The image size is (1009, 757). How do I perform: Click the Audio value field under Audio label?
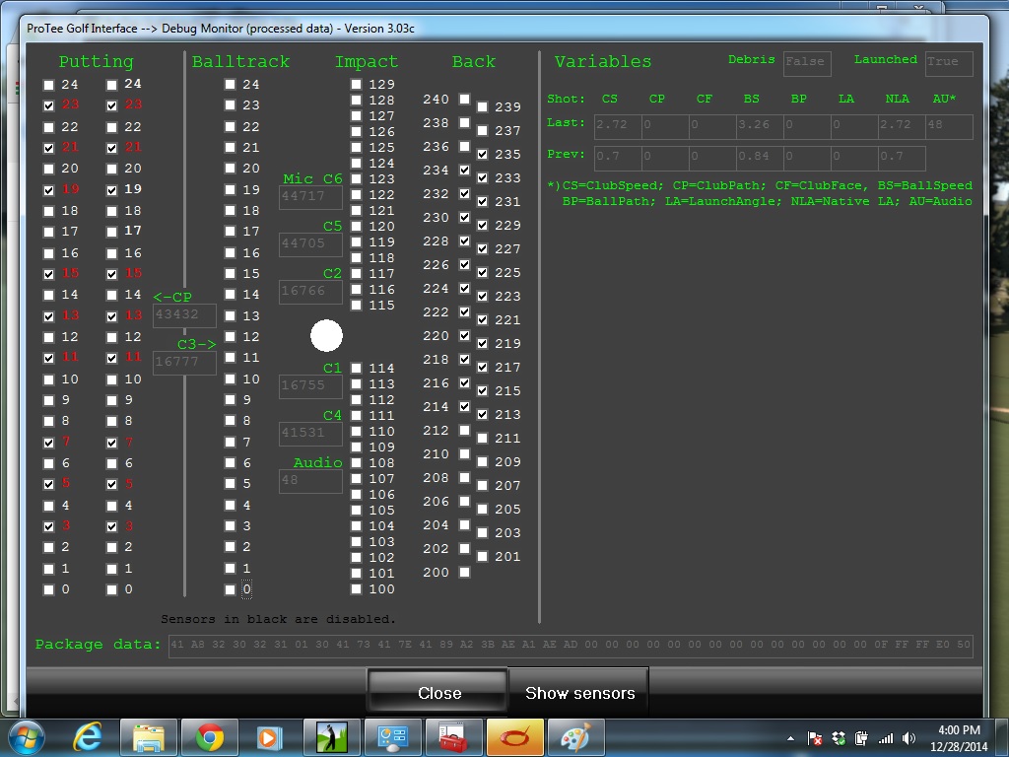click(310, 481)
